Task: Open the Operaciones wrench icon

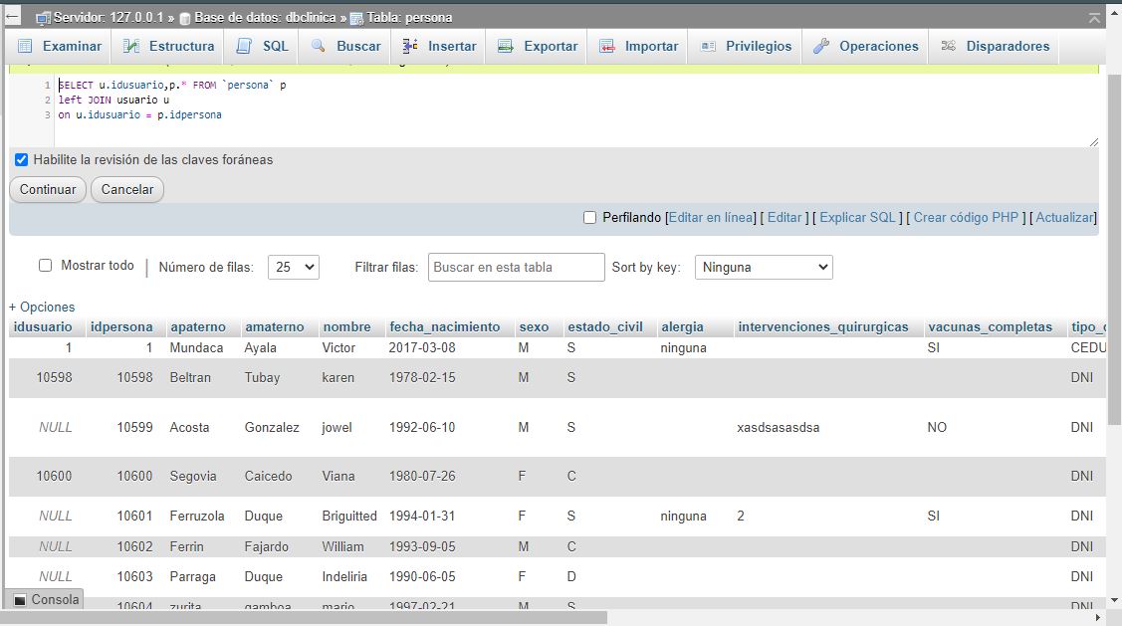Action: pyautogui.click(x=820, y=46)
